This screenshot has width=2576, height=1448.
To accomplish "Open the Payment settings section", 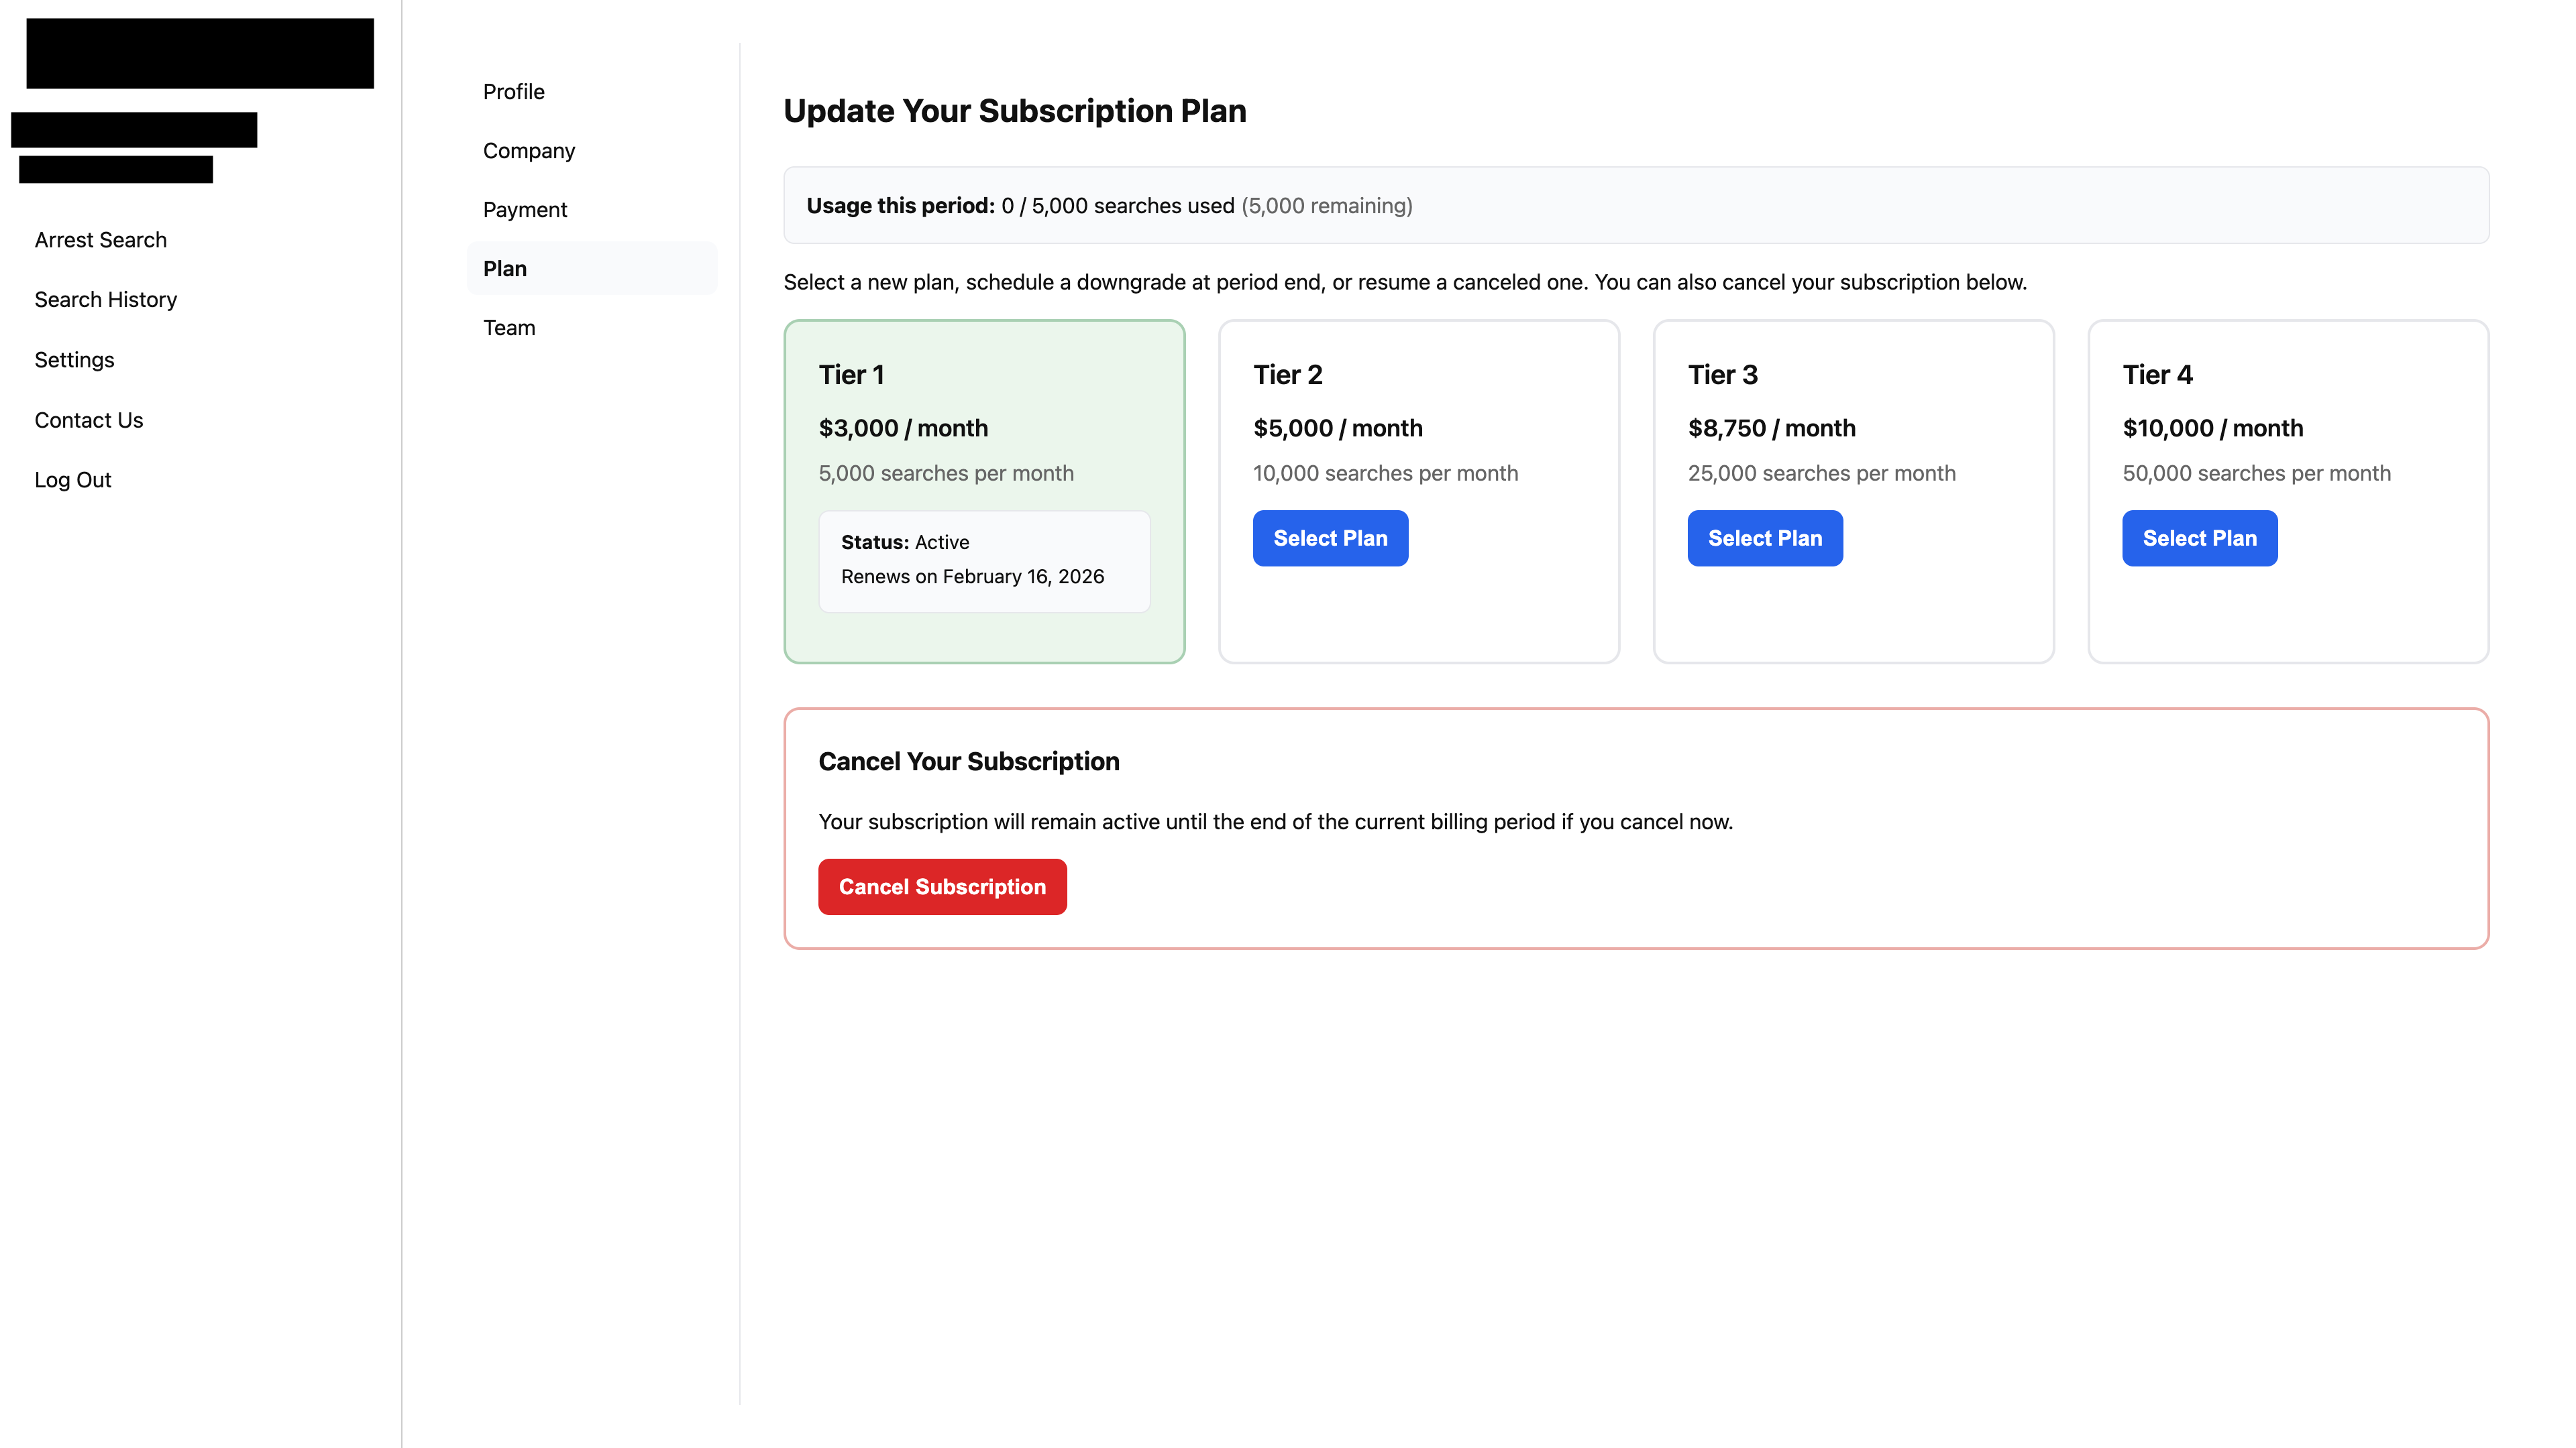I will tap(525, 209).
